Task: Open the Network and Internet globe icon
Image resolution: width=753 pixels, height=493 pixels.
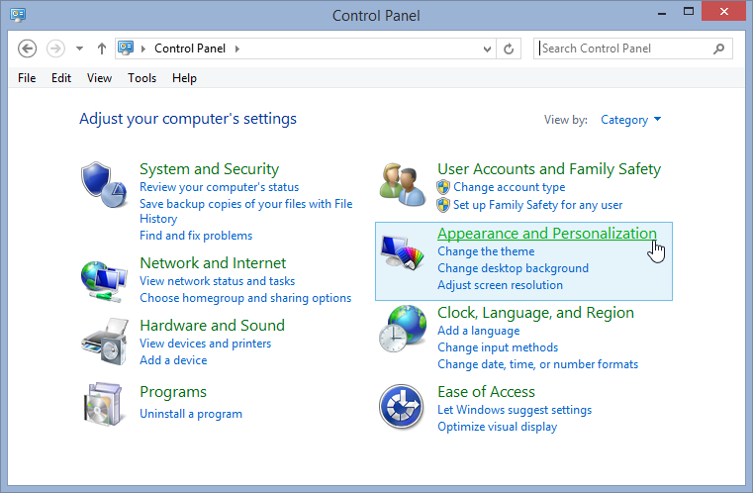Action: point(104,281)
